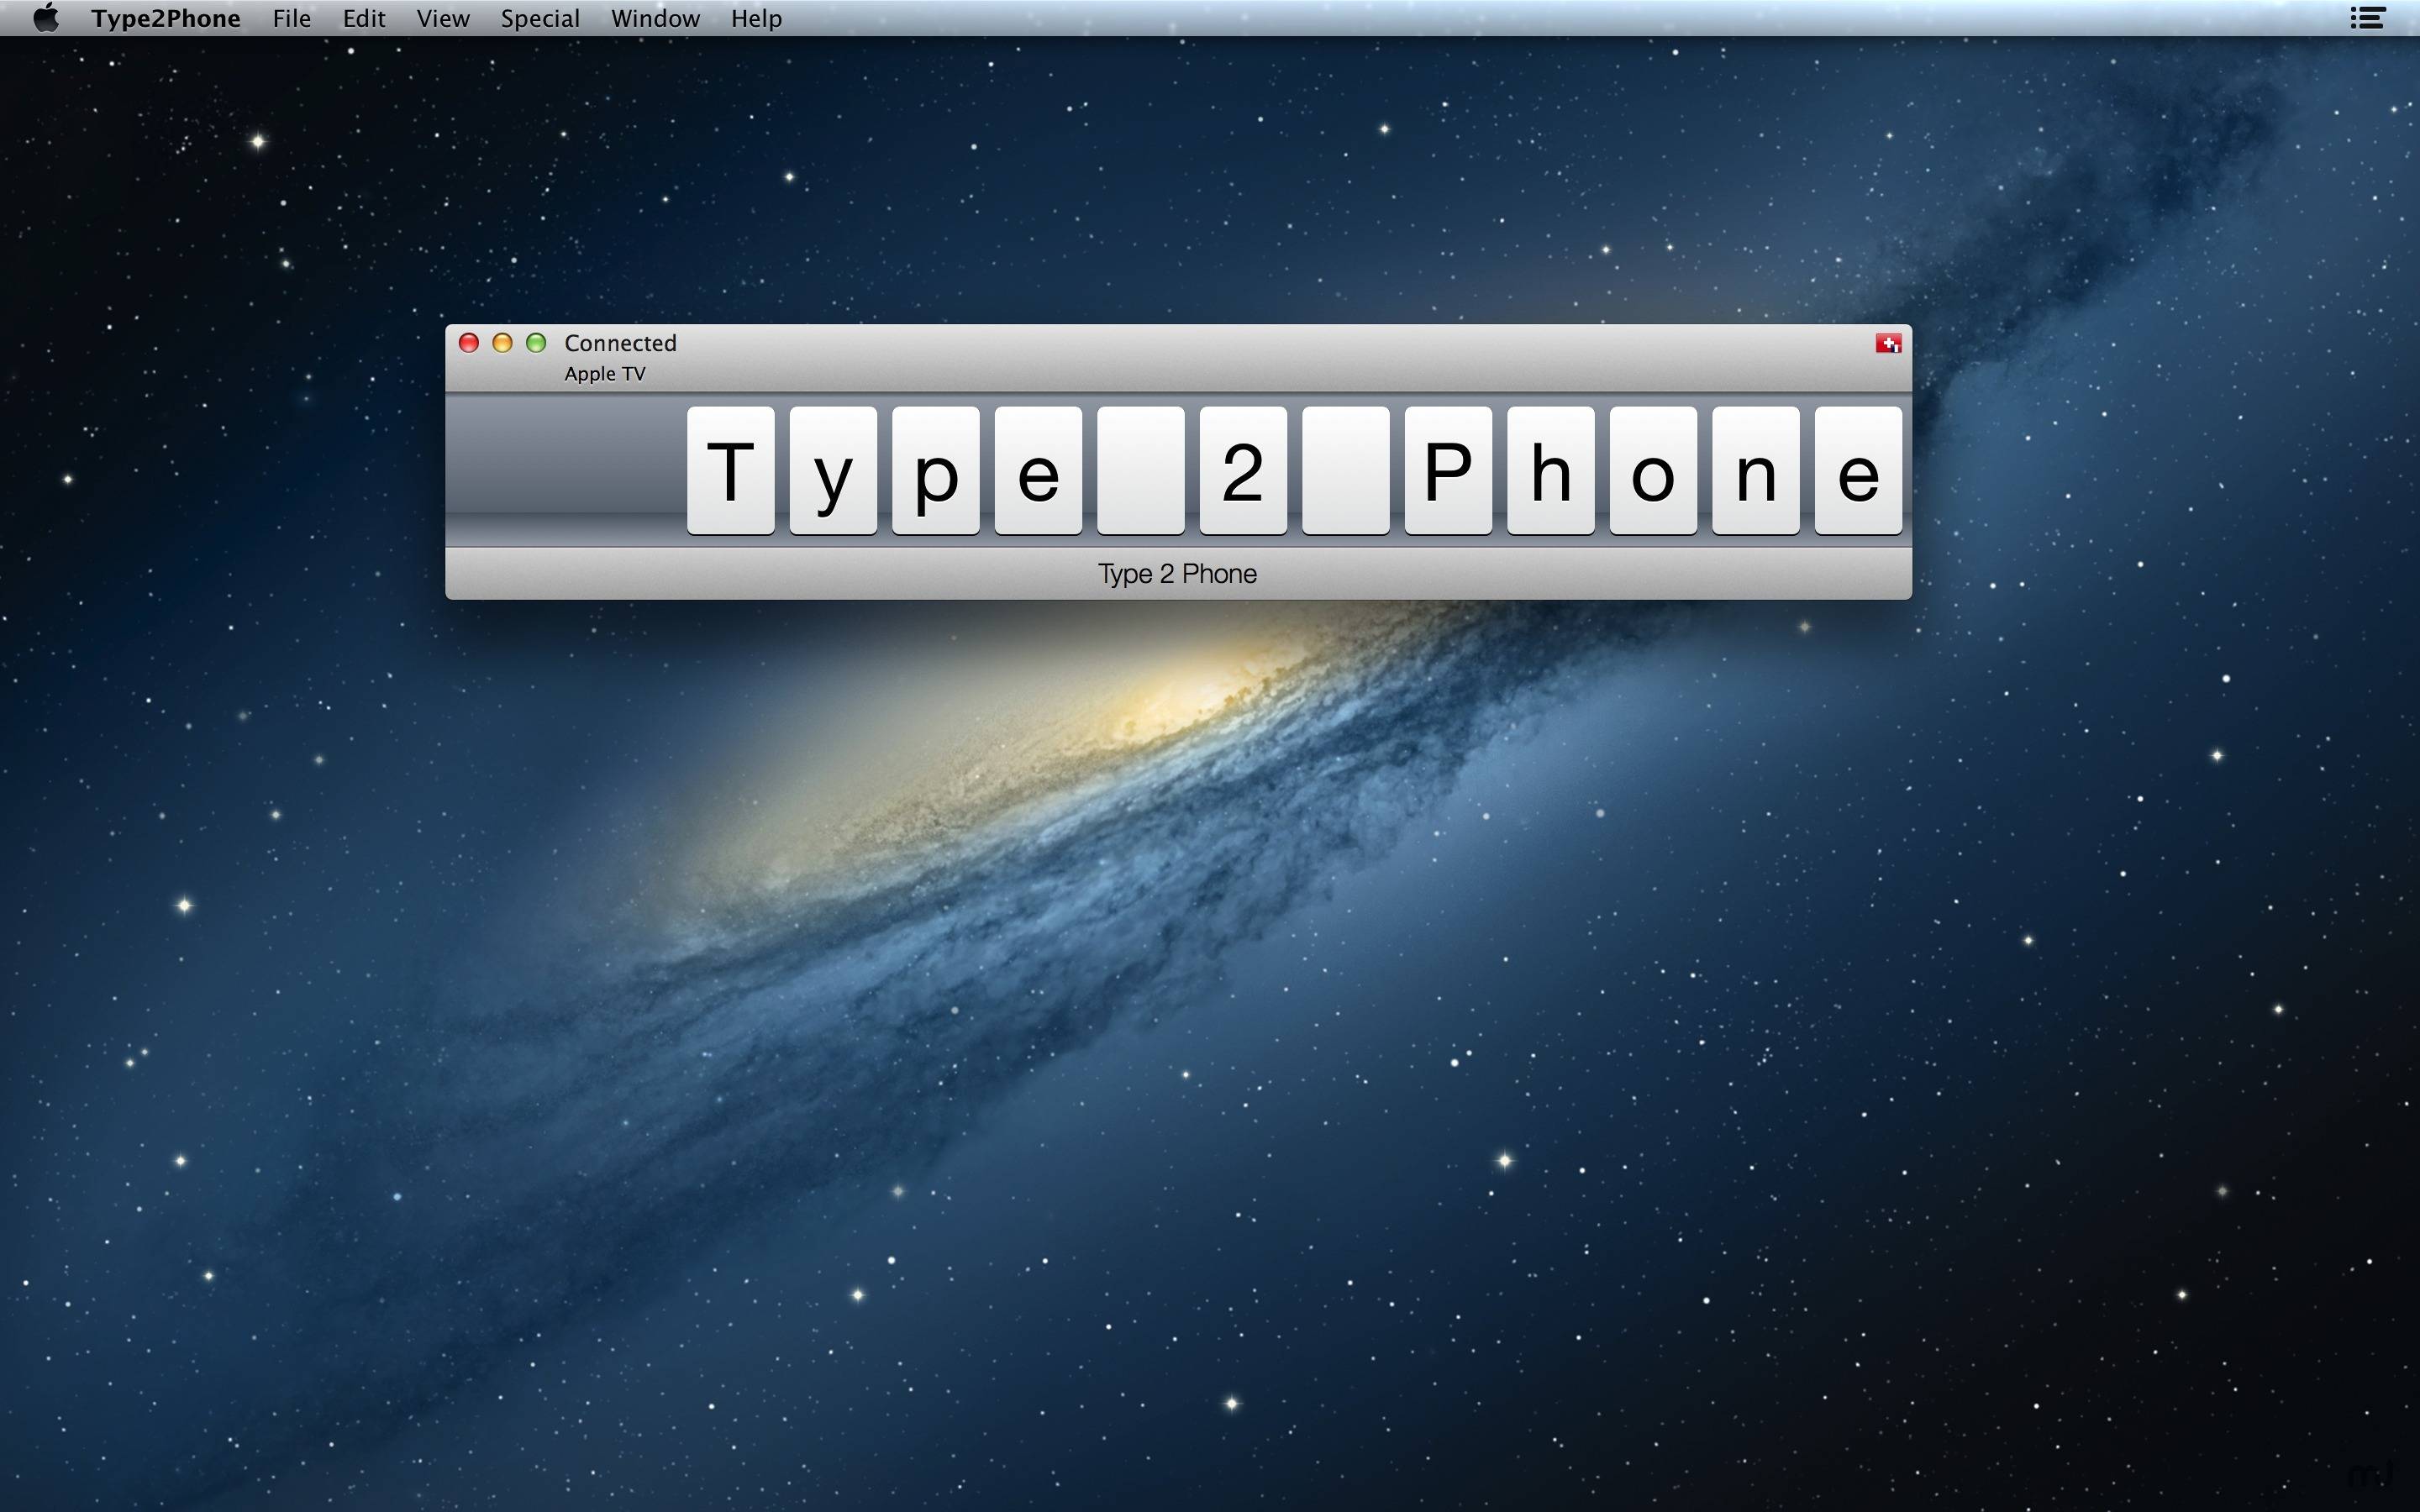The height and width of the screenshot is (1512, 2420).
Task: Click the capital T key tile
Action: (x=731, y=471)
